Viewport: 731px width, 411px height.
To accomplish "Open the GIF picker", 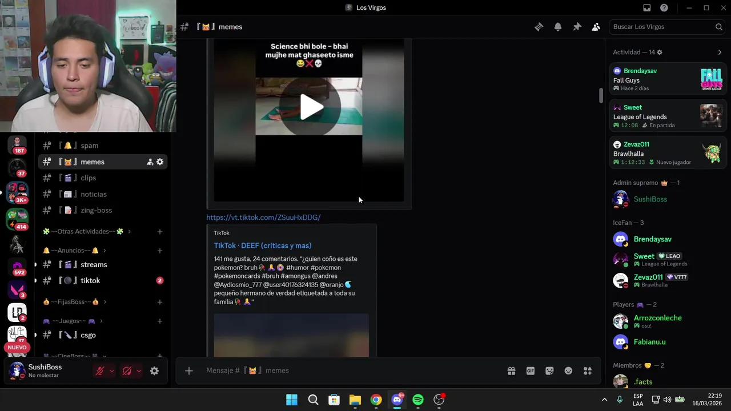I will point(531,370).
